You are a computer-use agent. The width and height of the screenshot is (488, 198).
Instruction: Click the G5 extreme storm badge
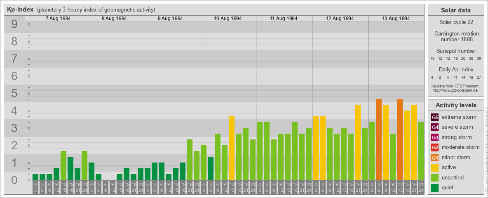[435, 117]
